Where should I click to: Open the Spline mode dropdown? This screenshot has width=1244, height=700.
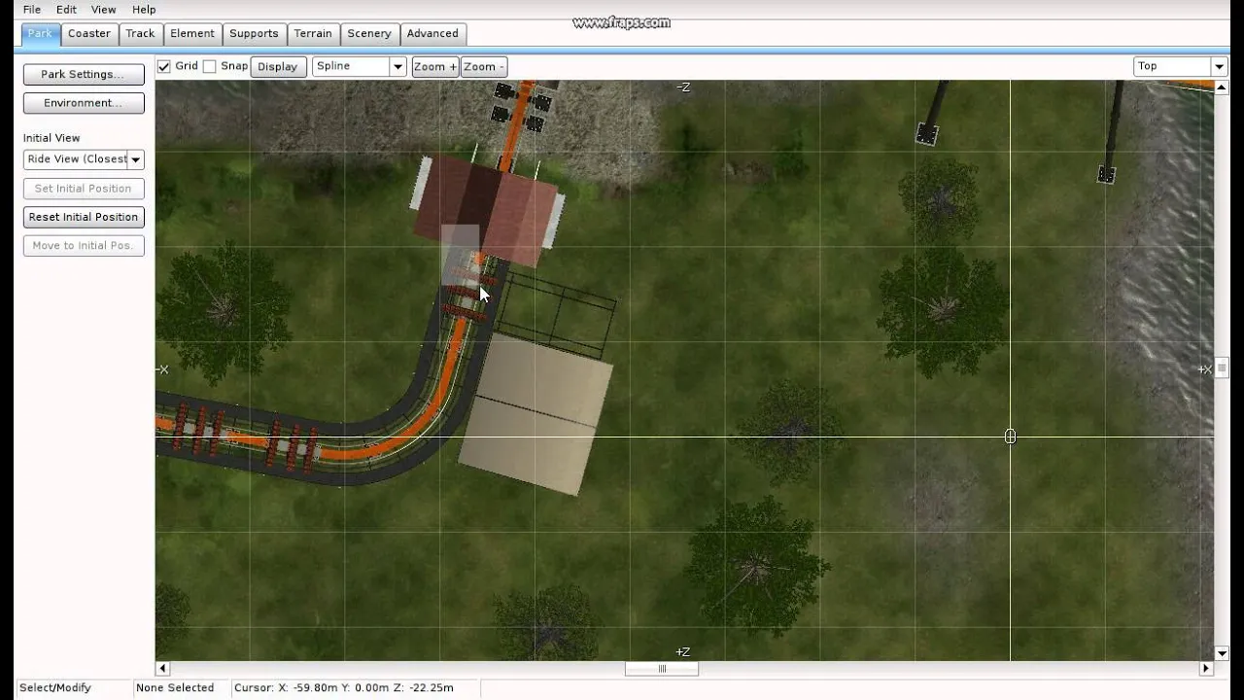[359, 66]
